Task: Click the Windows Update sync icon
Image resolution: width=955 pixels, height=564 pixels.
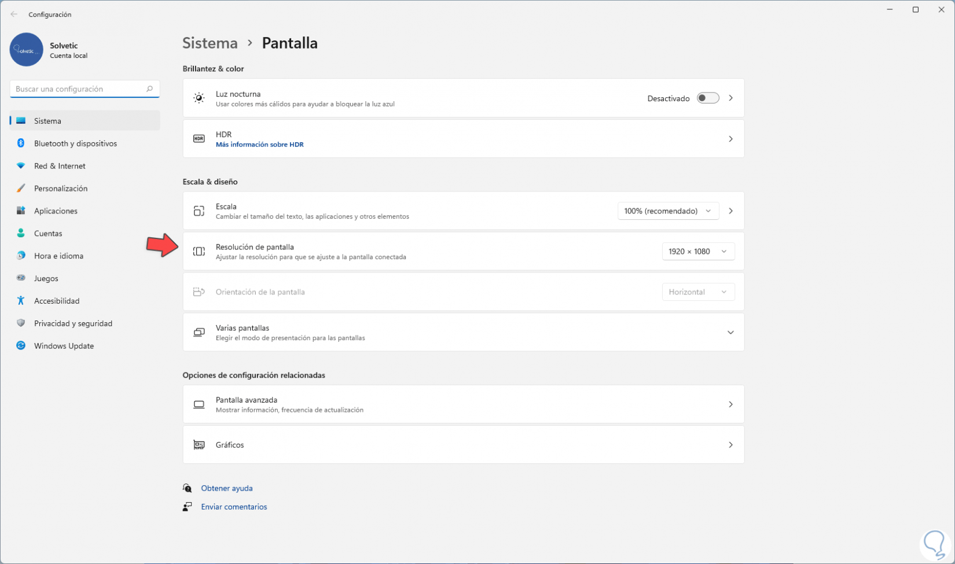Action: pos(21,346)
